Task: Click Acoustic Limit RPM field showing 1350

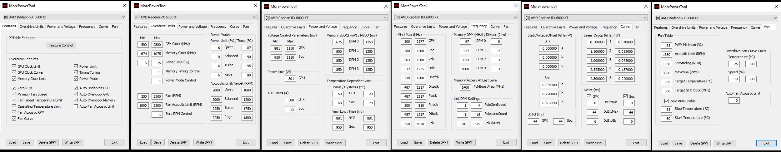Action: 667,55
